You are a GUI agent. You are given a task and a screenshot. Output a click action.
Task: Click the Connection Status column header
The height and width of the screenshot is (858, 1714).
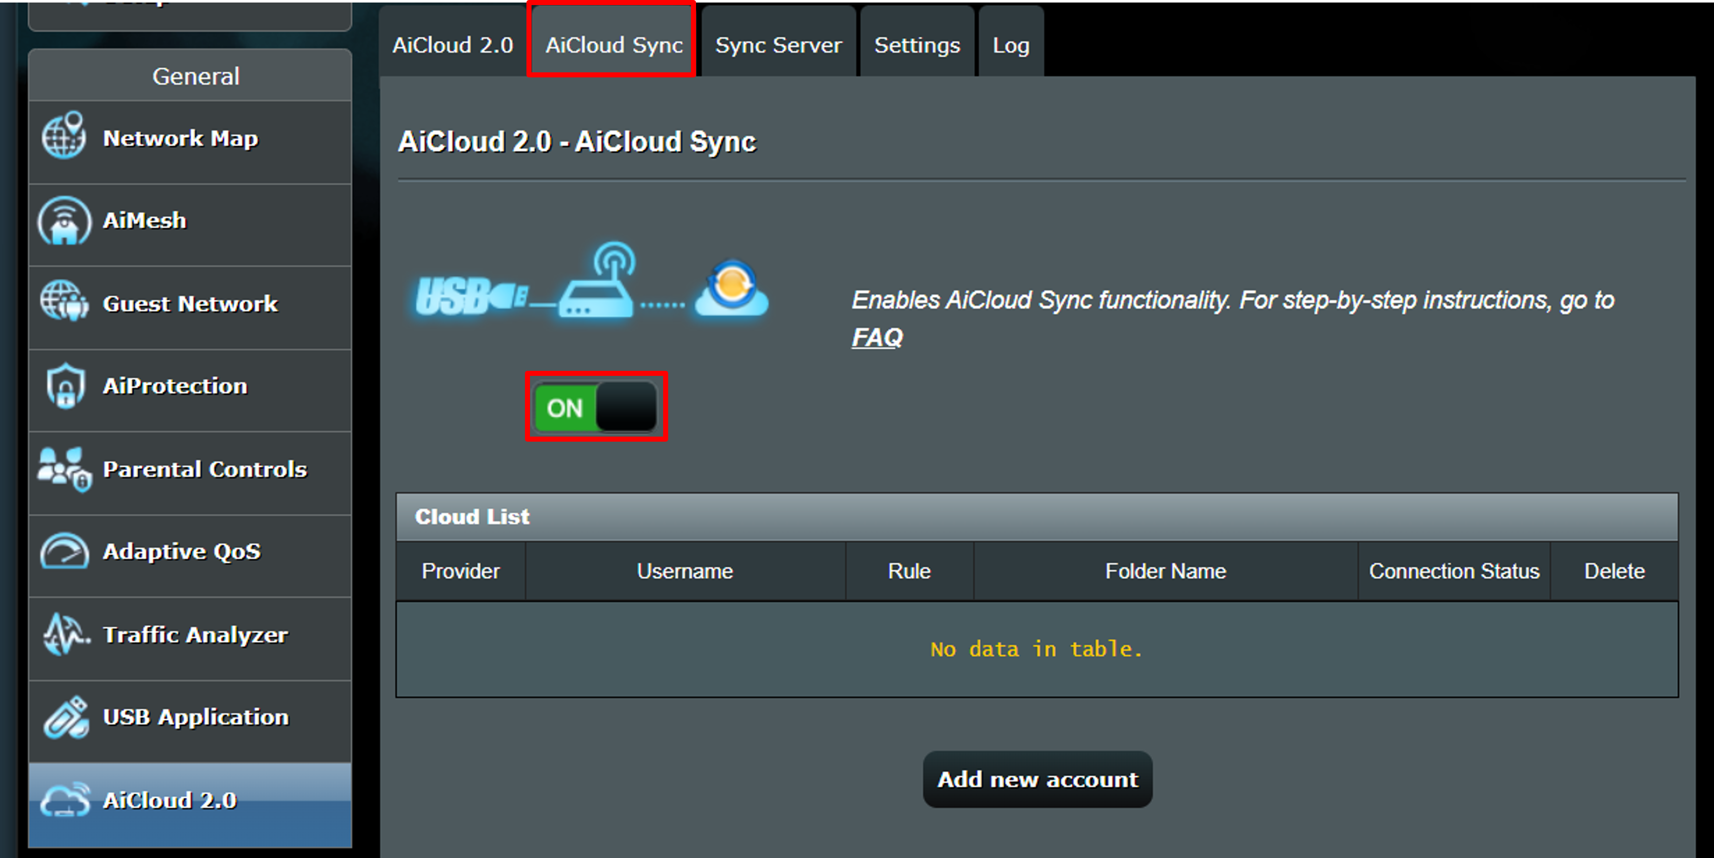[1454, 571]
